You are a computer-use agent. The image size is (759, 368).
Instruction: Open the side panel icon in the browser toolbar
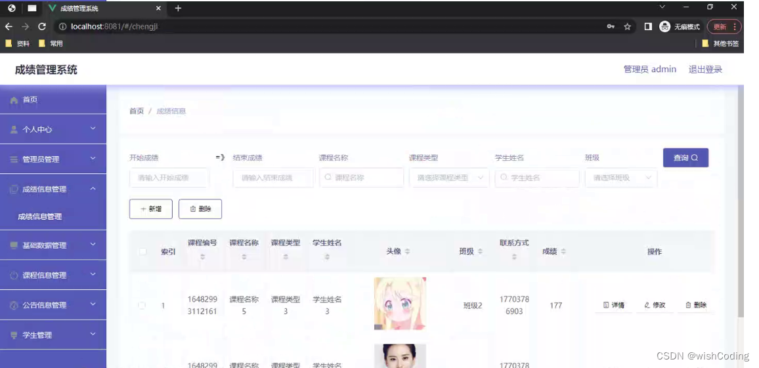648,27
